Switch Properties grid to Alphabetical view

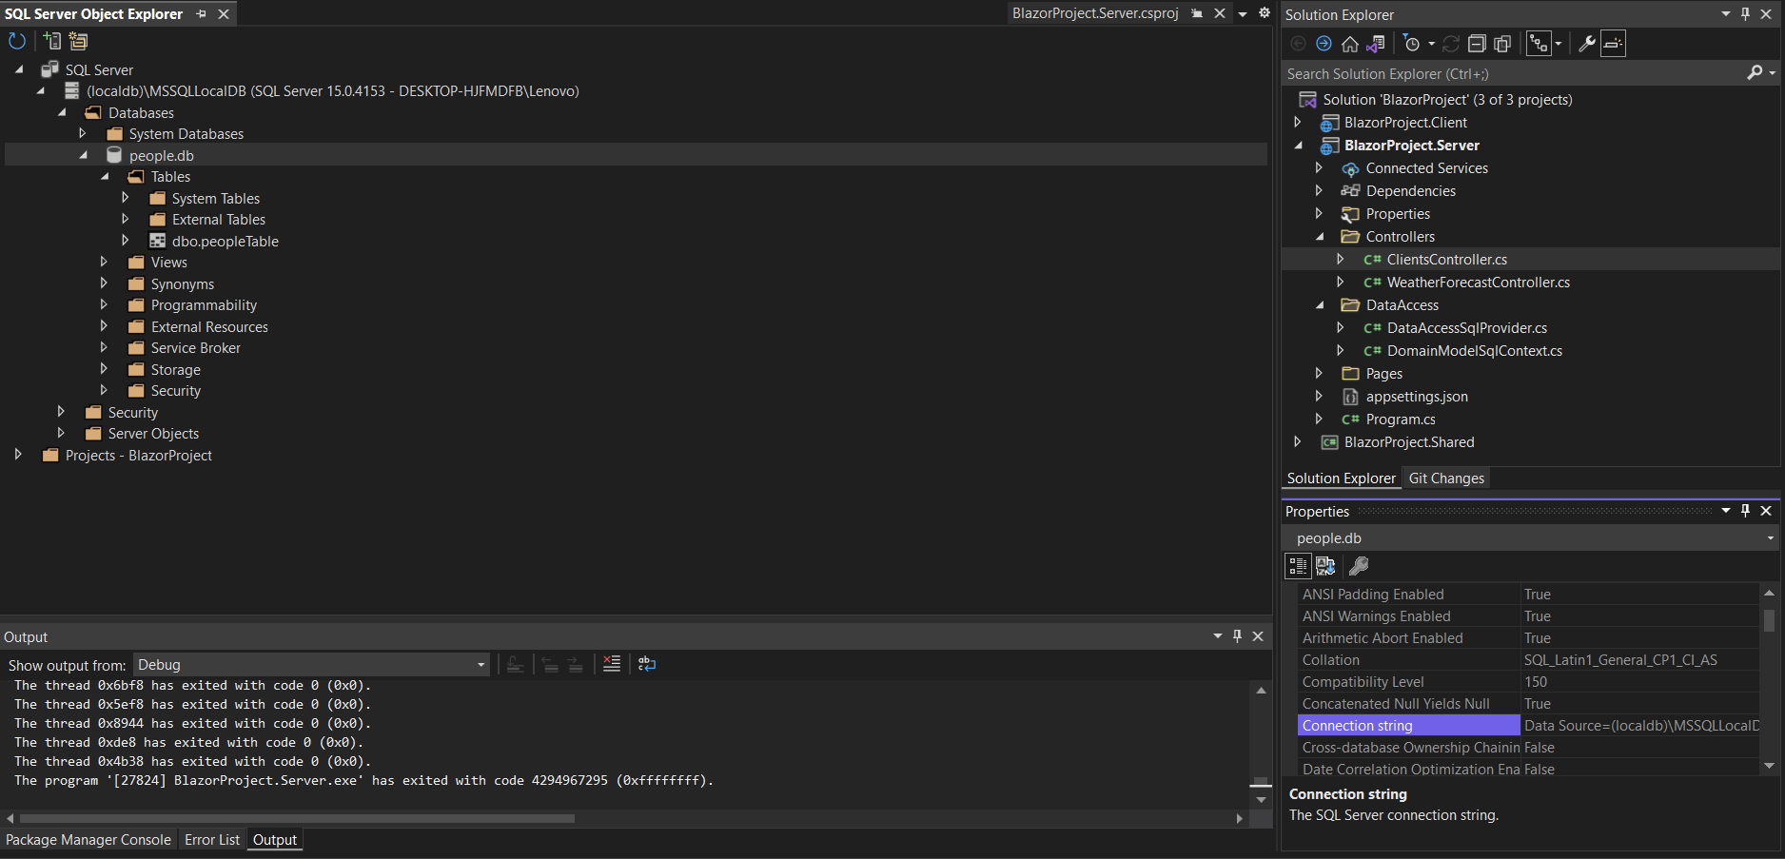(1325, 566)
